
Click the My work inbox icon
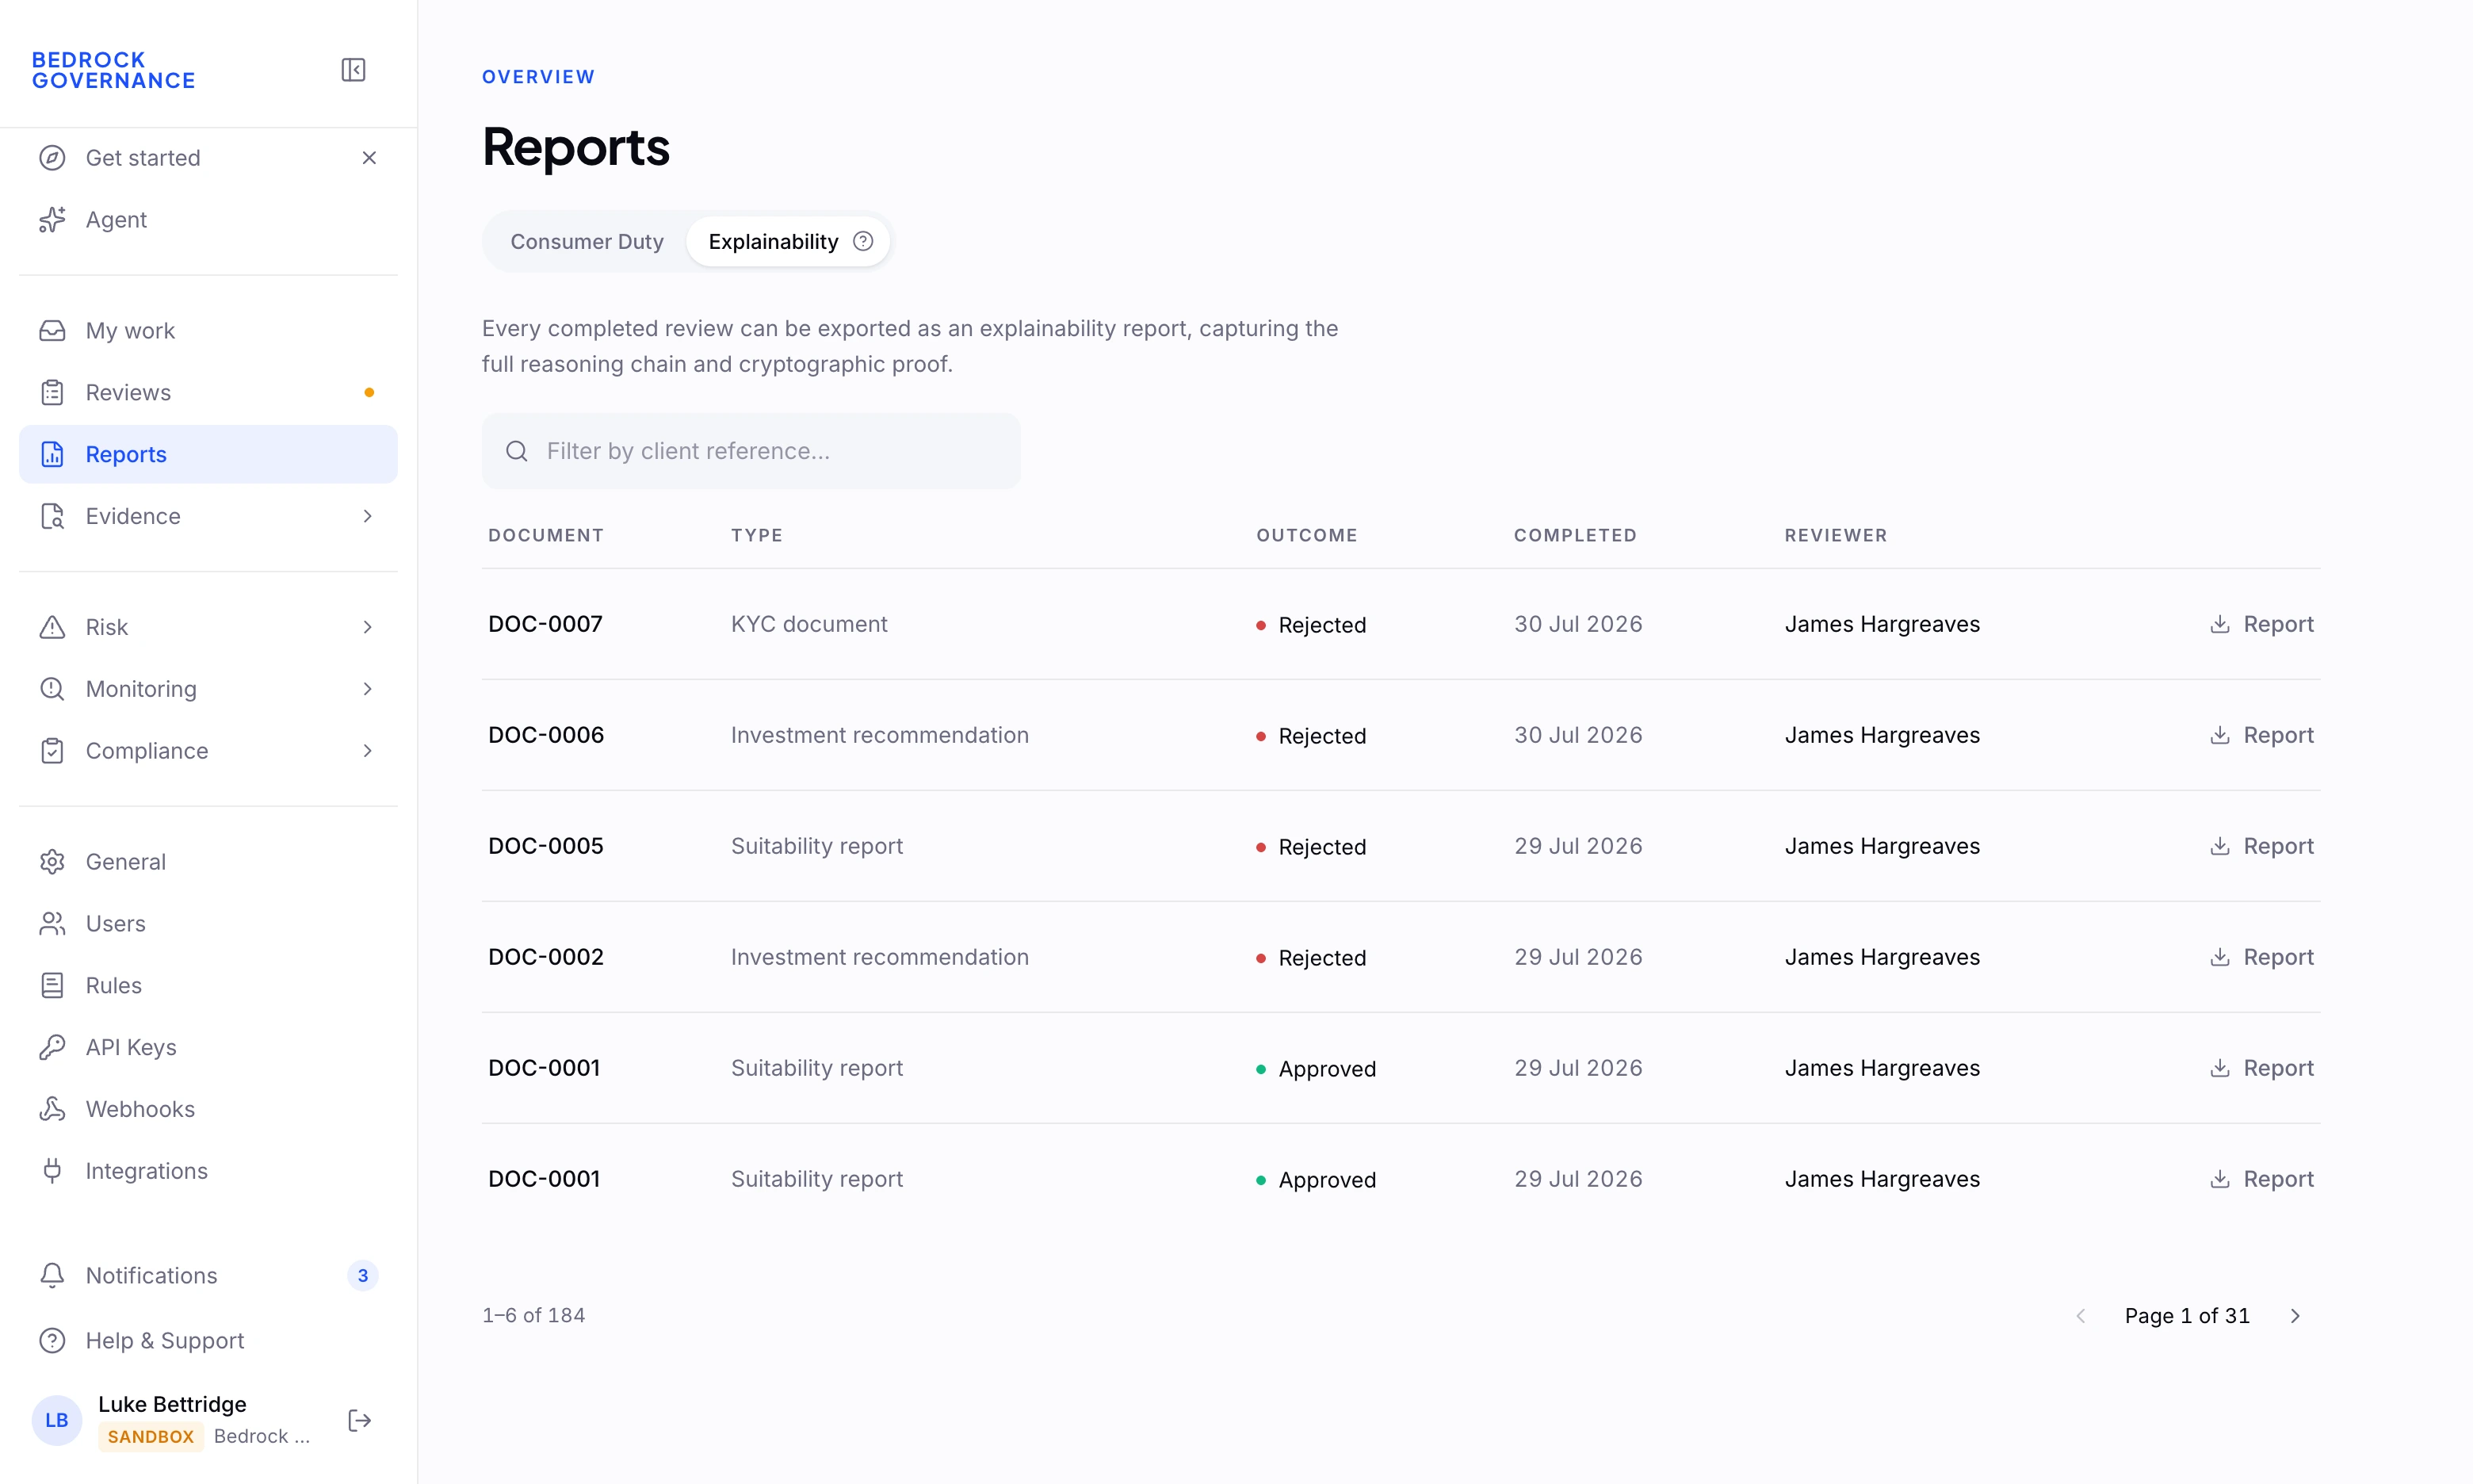tap(52, 331)
